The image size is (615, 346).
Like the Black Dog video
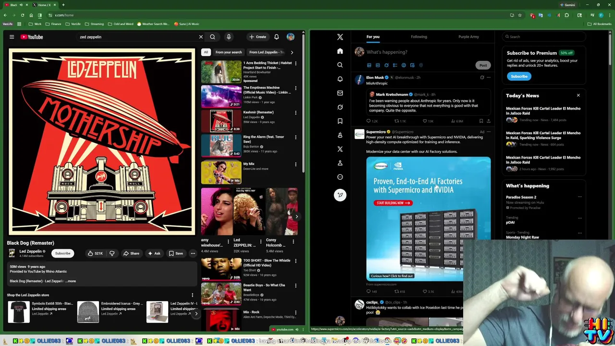click(x=95, y=253)
